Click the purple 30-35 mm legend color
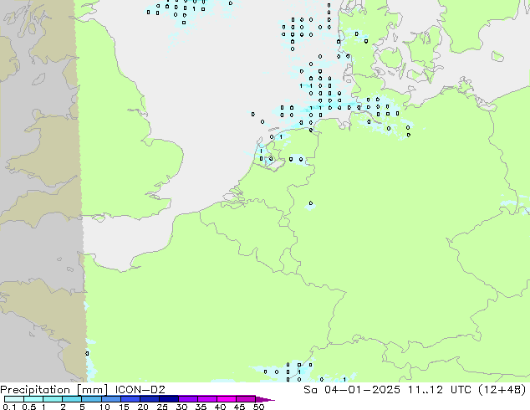 [x=187, y=399]
